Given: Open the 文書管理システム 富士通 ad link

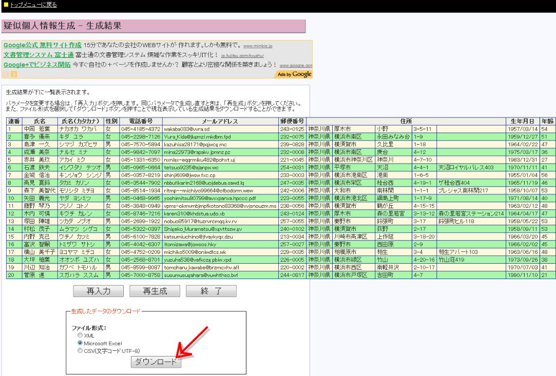Looking at the screenshot, I should point(38,55).
